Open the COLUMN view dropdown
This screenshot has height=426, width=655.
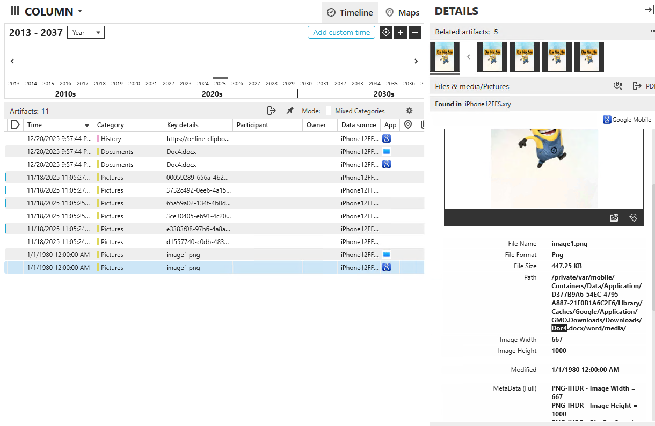pos(80,11)
